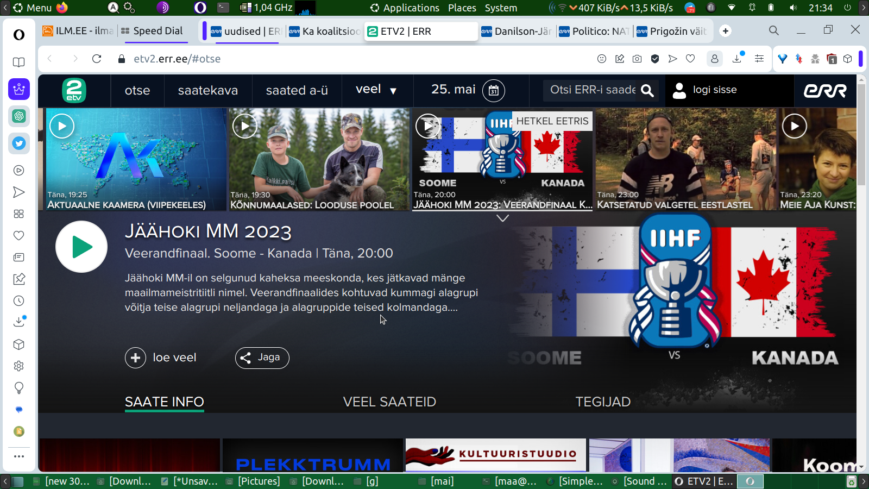Open the 'Places' panel menu
The height and width of the screenshot is (489, 869).
(x=462, y=8)
